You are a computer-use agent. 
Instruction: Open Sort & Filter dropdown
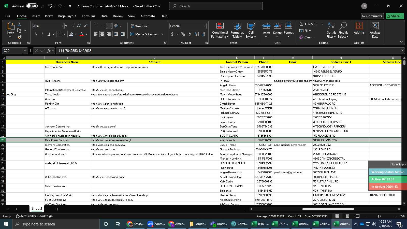[x=331, y=30]
